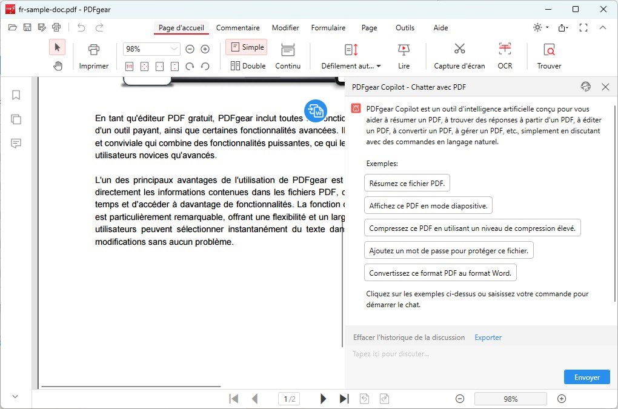
Task: Open the Formulaire tab
Action: [328, 28]
